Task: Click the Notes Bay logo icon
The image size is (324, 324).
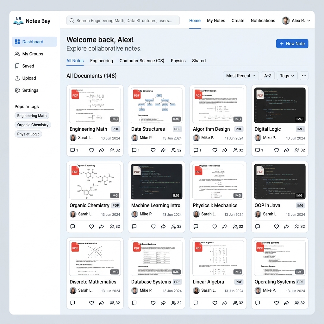Action: coord(18,21)
